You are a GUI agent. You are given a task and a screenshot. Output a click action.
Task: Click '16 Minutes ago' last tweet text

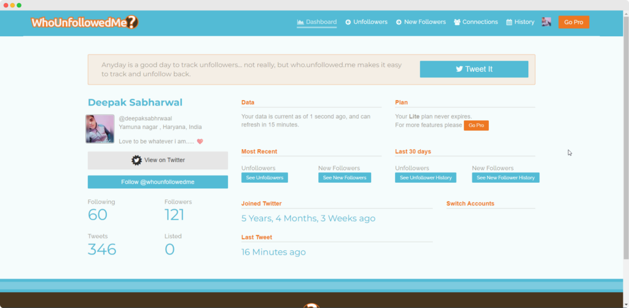(273, 252)
